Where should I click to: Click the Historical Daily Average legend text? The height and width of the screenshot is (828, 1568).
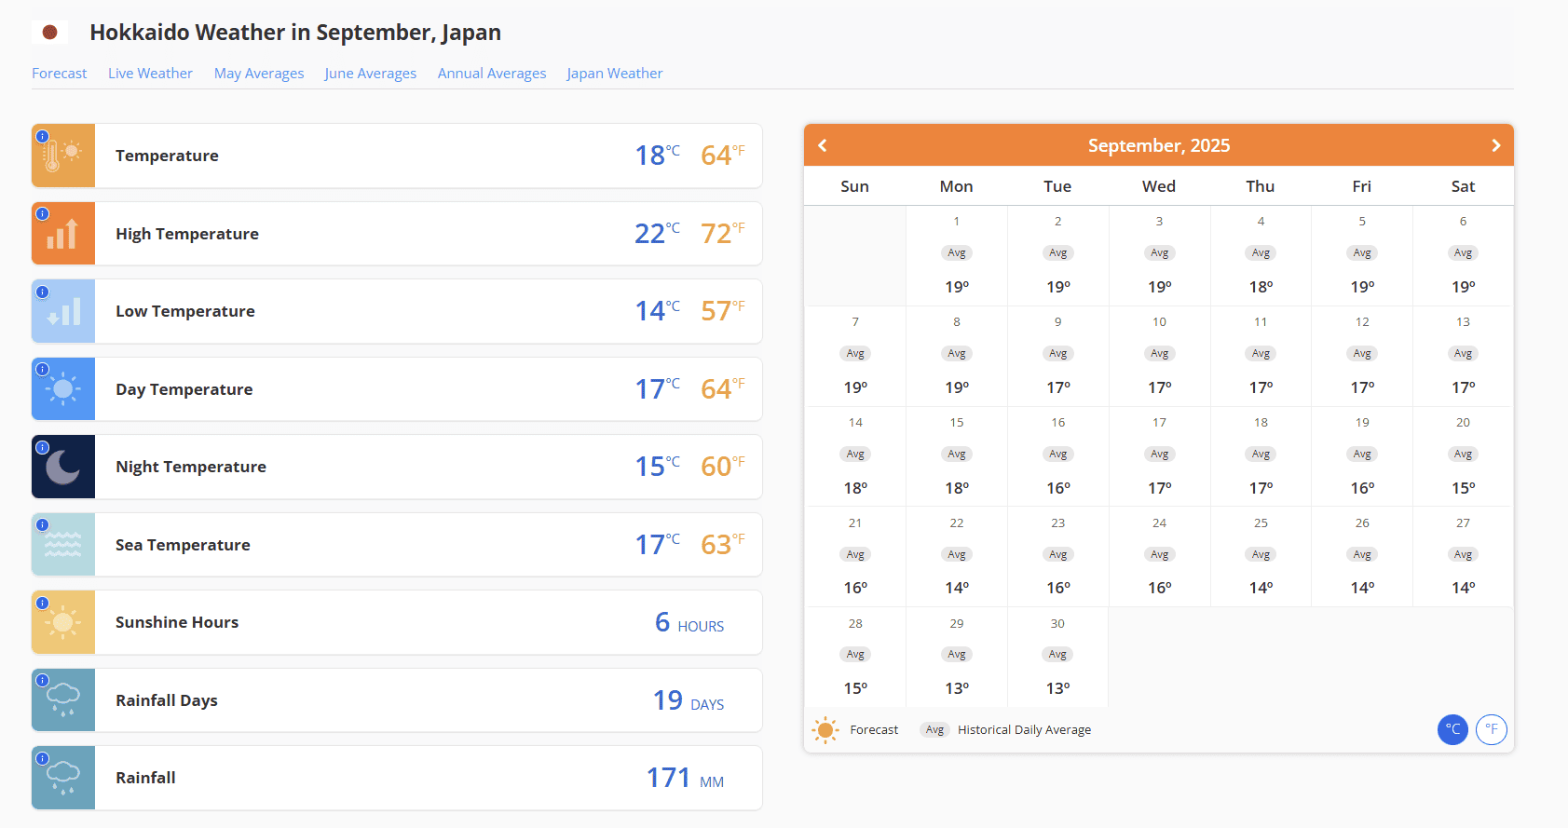pyautogui.click(x=1024, y=730)
